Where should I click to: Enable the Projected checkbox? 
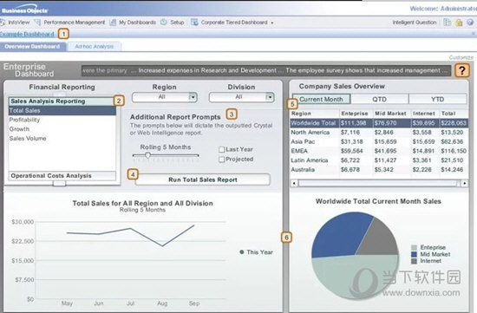pos(222,159)
